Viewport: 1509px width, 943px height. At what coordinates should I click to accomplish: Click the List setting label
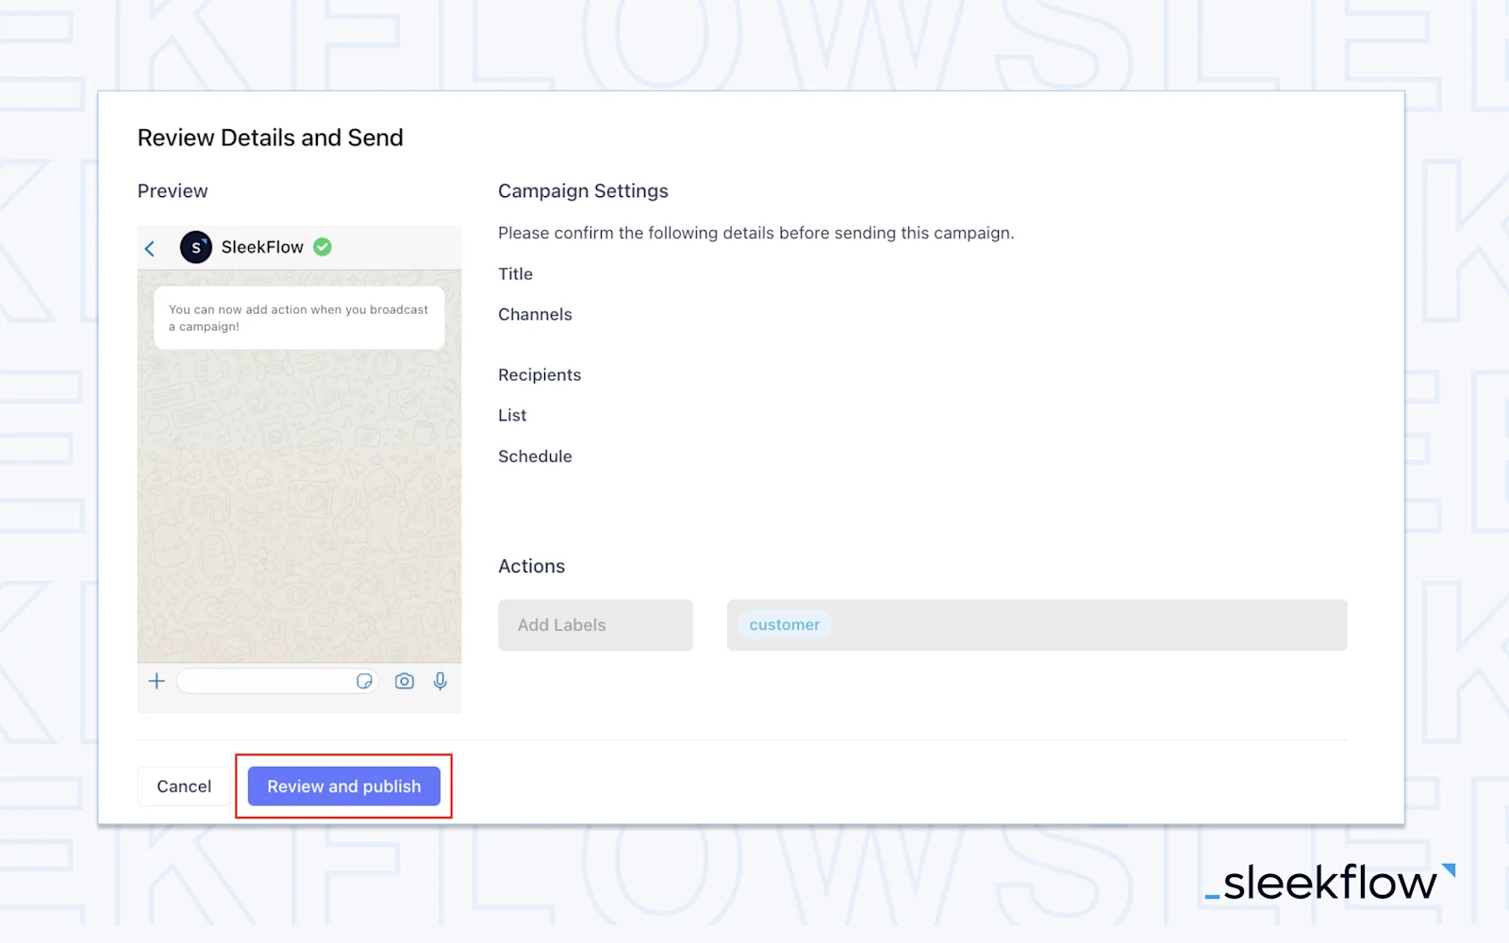[x=512, y=416]
